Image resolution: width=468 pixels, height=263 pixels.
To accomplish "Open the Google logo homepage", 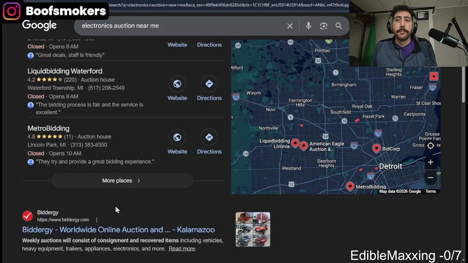I will (39, 25).
